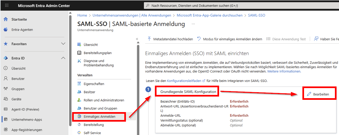
Task: Click the Übersicht tiles icon in app menu
Action: point(79,44)
